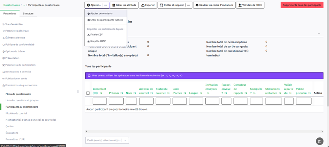
Task: Choose Fichier CSV import option
Action: tap(96, 35)
